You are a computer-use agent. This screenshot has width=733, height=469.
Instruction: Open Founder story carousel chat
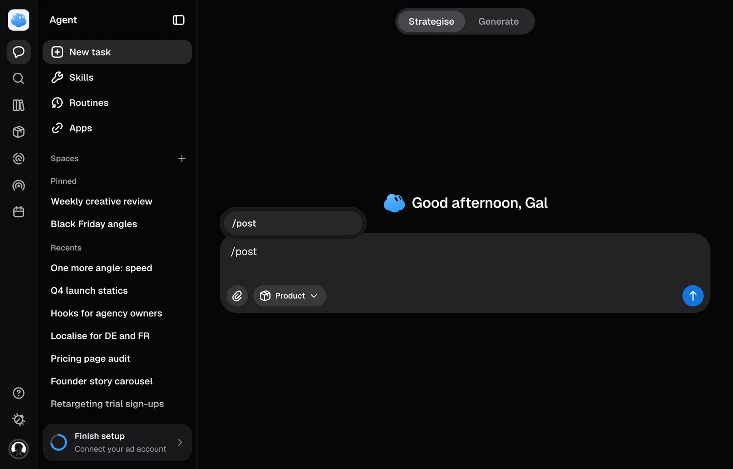coord(102,381)
